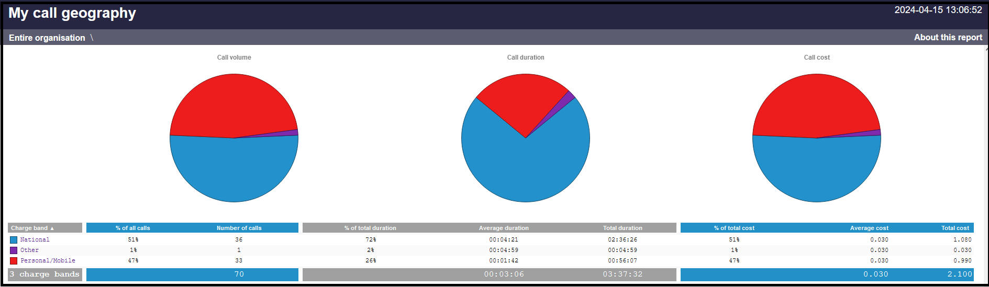Image resolution: width=989 pixels, height=287 pixels.
Task: Open the About this report link
Action: point(948,38)
